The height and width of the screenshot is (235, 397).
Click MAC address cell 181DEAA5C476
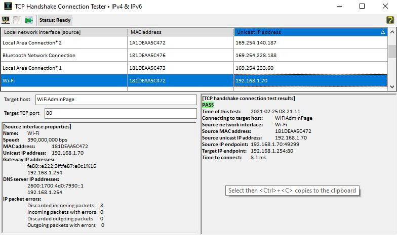(180, 56)
